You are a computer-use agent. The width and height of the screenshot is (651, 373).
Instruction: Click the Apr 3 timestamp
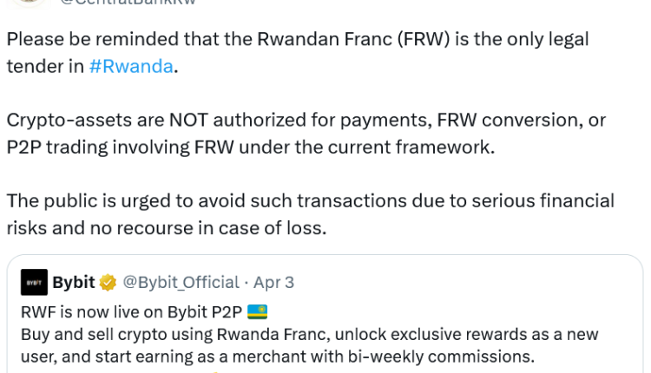pyautogui.click(x=273, y=282)
